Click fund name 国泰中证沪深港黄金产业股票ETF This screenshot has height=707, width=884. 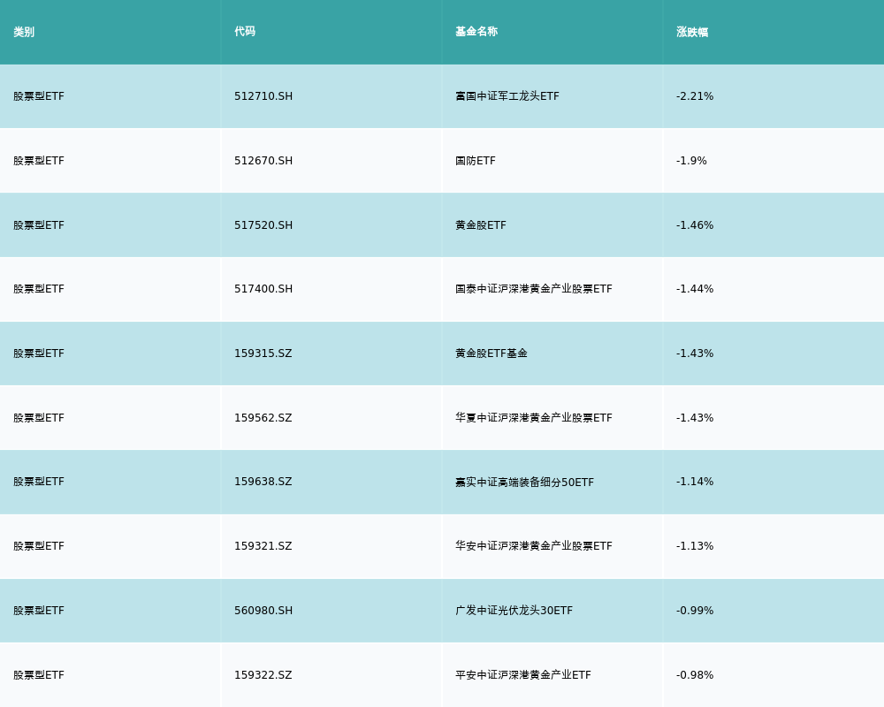point(533,289)
